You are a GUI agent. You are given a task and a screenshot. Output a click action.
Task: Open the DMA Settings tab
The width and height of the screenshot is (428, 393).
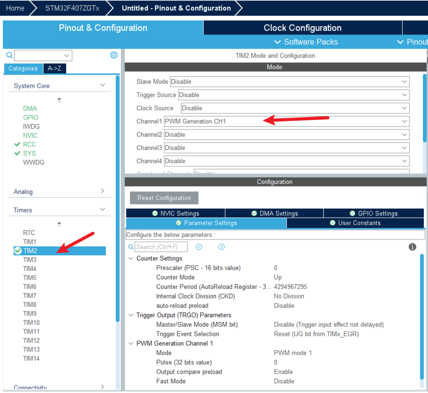pos(275,213)
